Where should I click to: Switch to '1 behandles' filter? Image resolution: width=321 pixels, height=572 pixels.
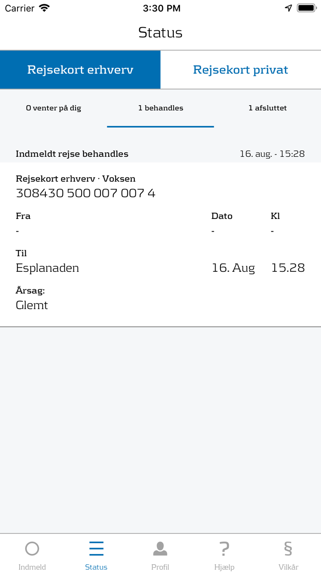[160, 108]
